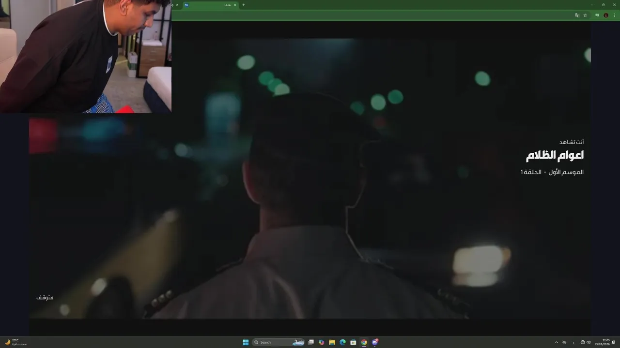Open the weather widget showing 25°C
620x348 pixels.
click(15, 342)
